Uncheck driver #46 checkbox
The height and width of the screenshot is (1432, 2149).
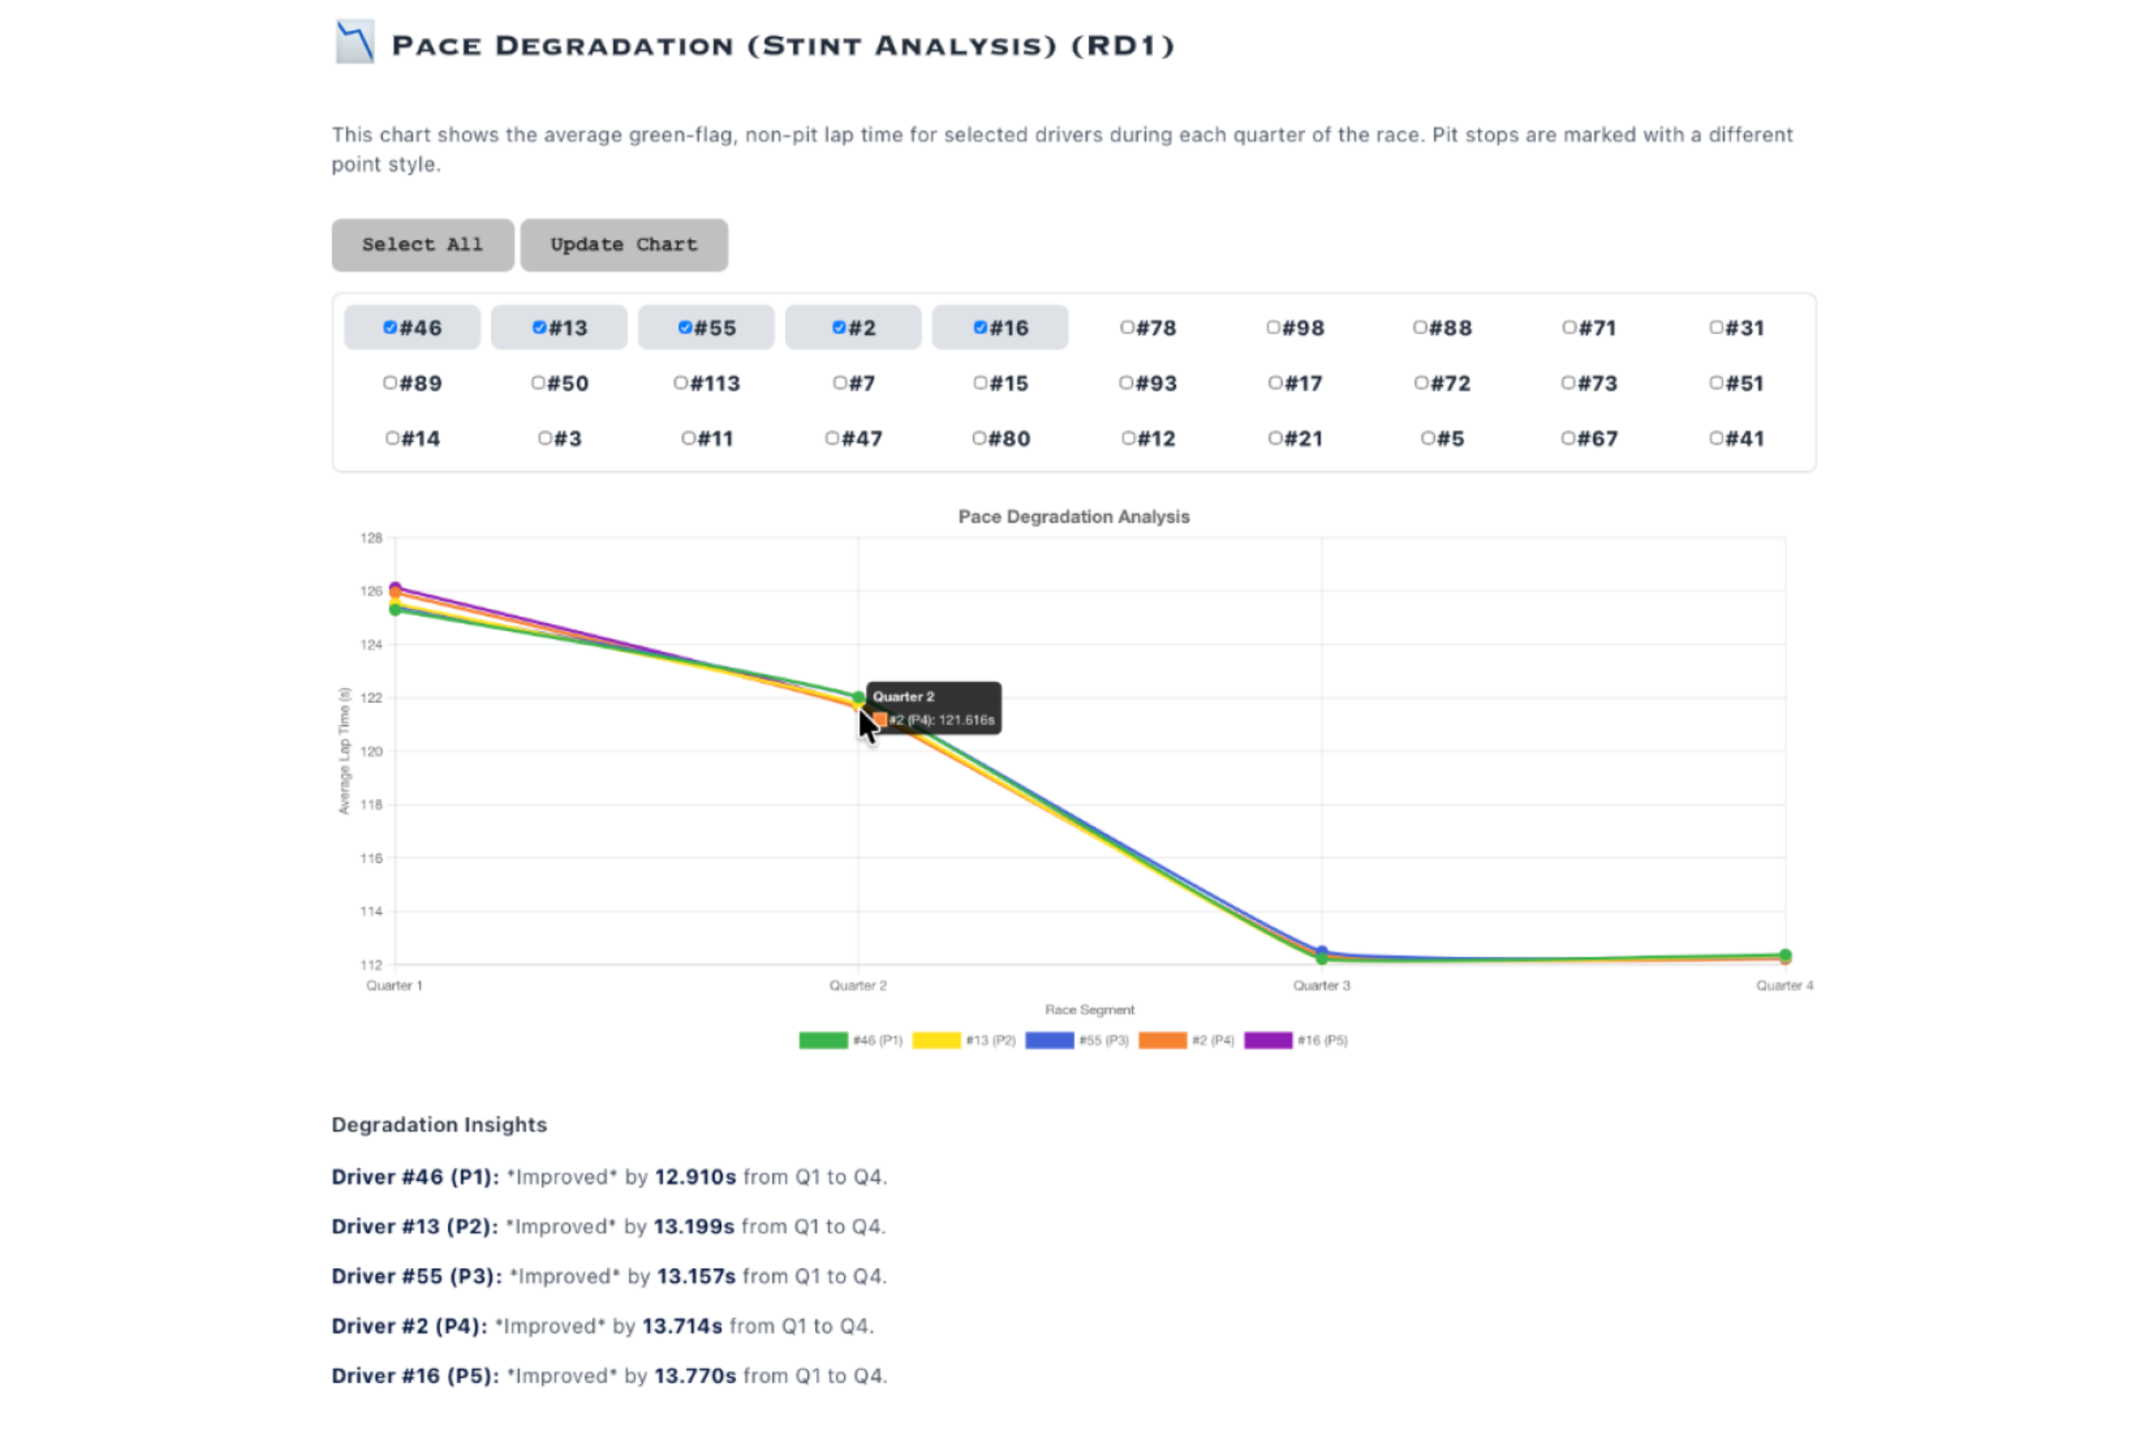pyautogui.click(x=390, y=327)
